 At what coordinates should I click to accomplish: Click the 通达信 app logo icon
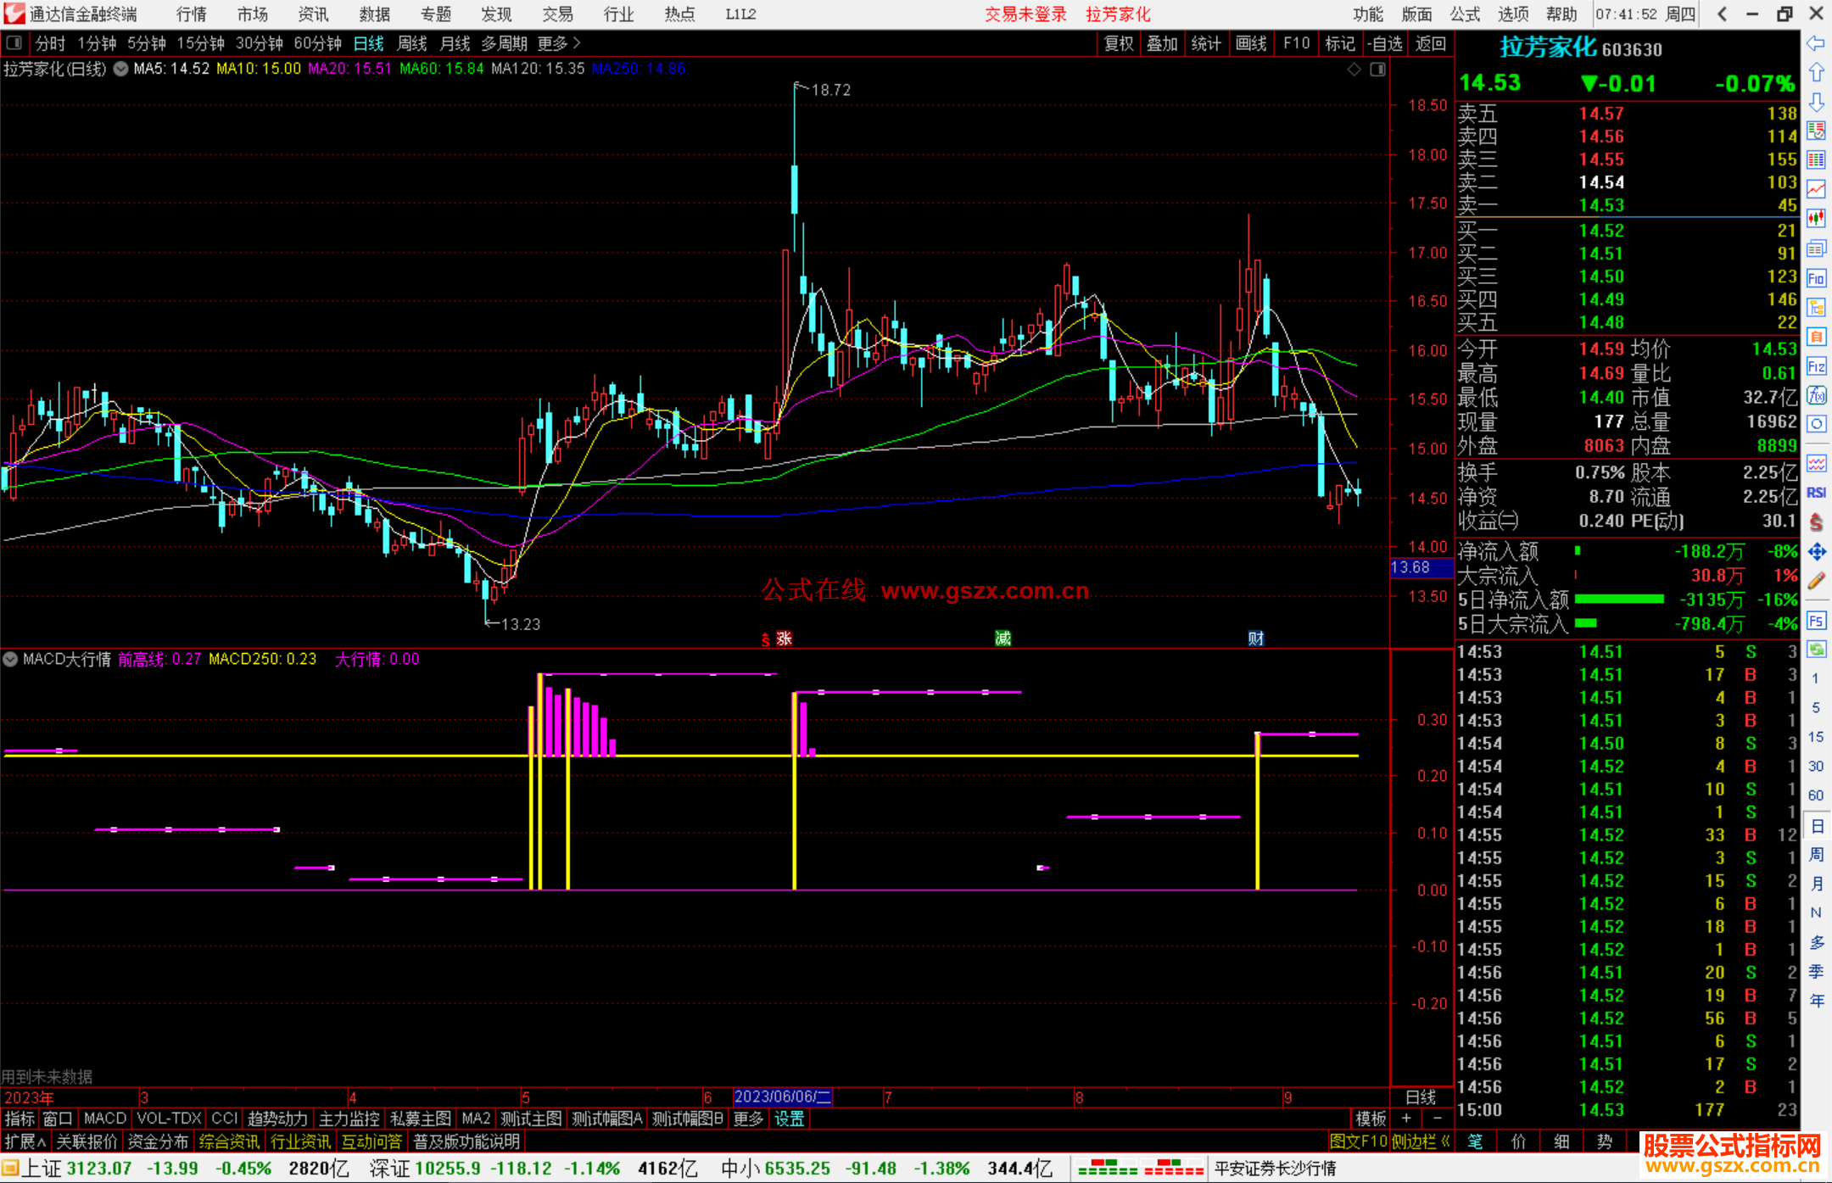[x=14, y=14]
